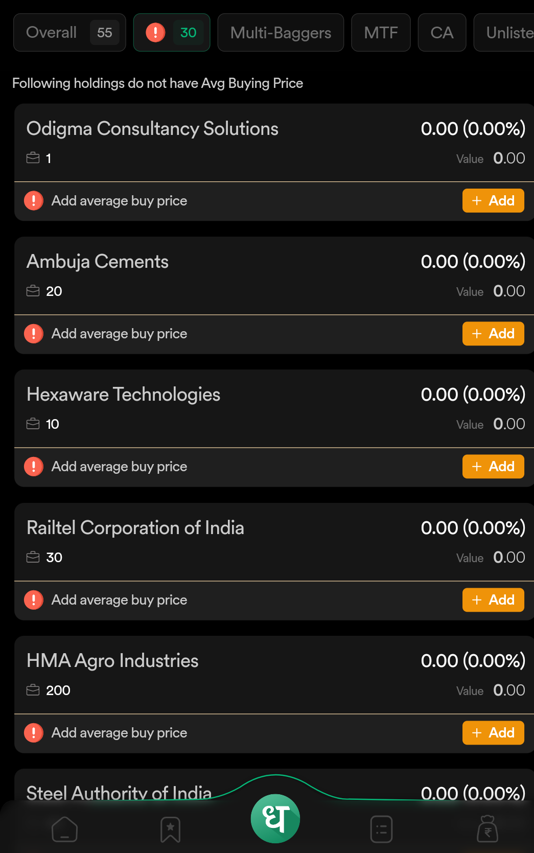The height and width of the screenshot is (853, 534).
Task: Open the rupee money bag icon
Action: (x=487, y=828)
